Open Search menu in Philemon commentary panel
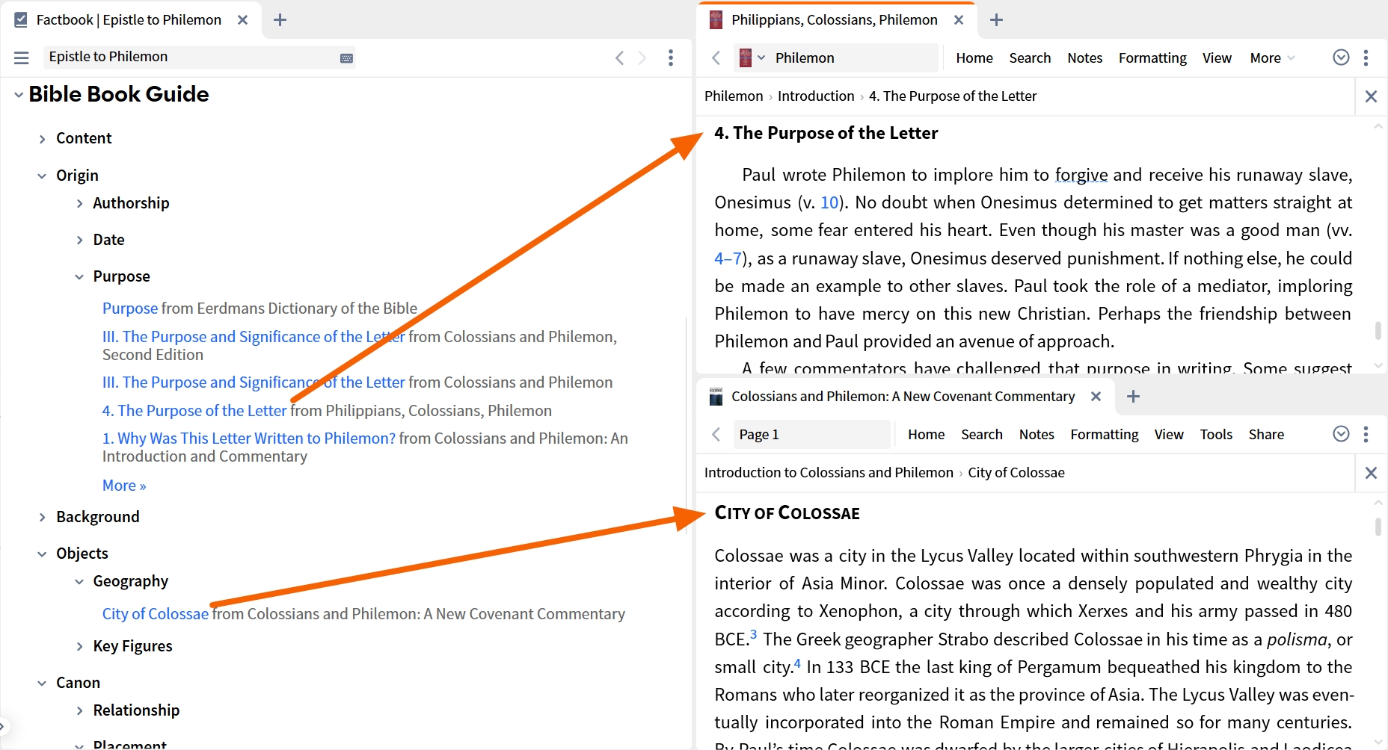 [x=1030, y=58]
